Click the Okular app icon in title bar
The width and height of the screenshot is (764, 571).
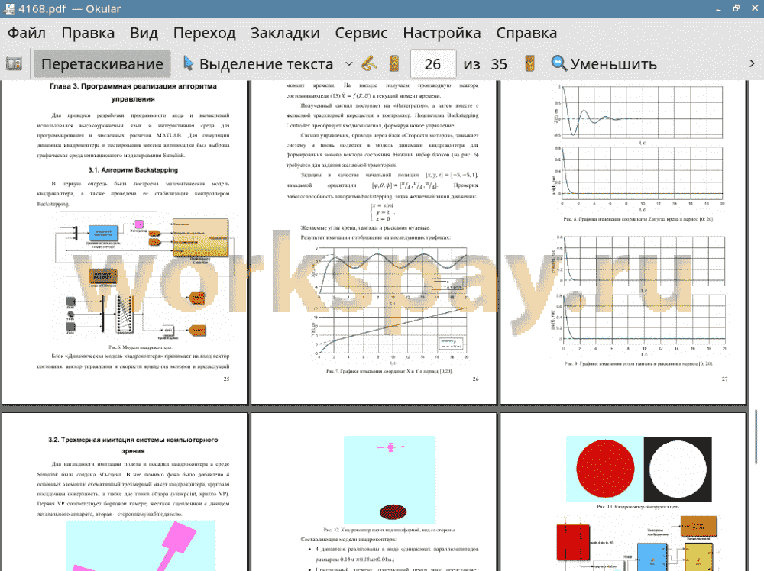pos(8,8)
